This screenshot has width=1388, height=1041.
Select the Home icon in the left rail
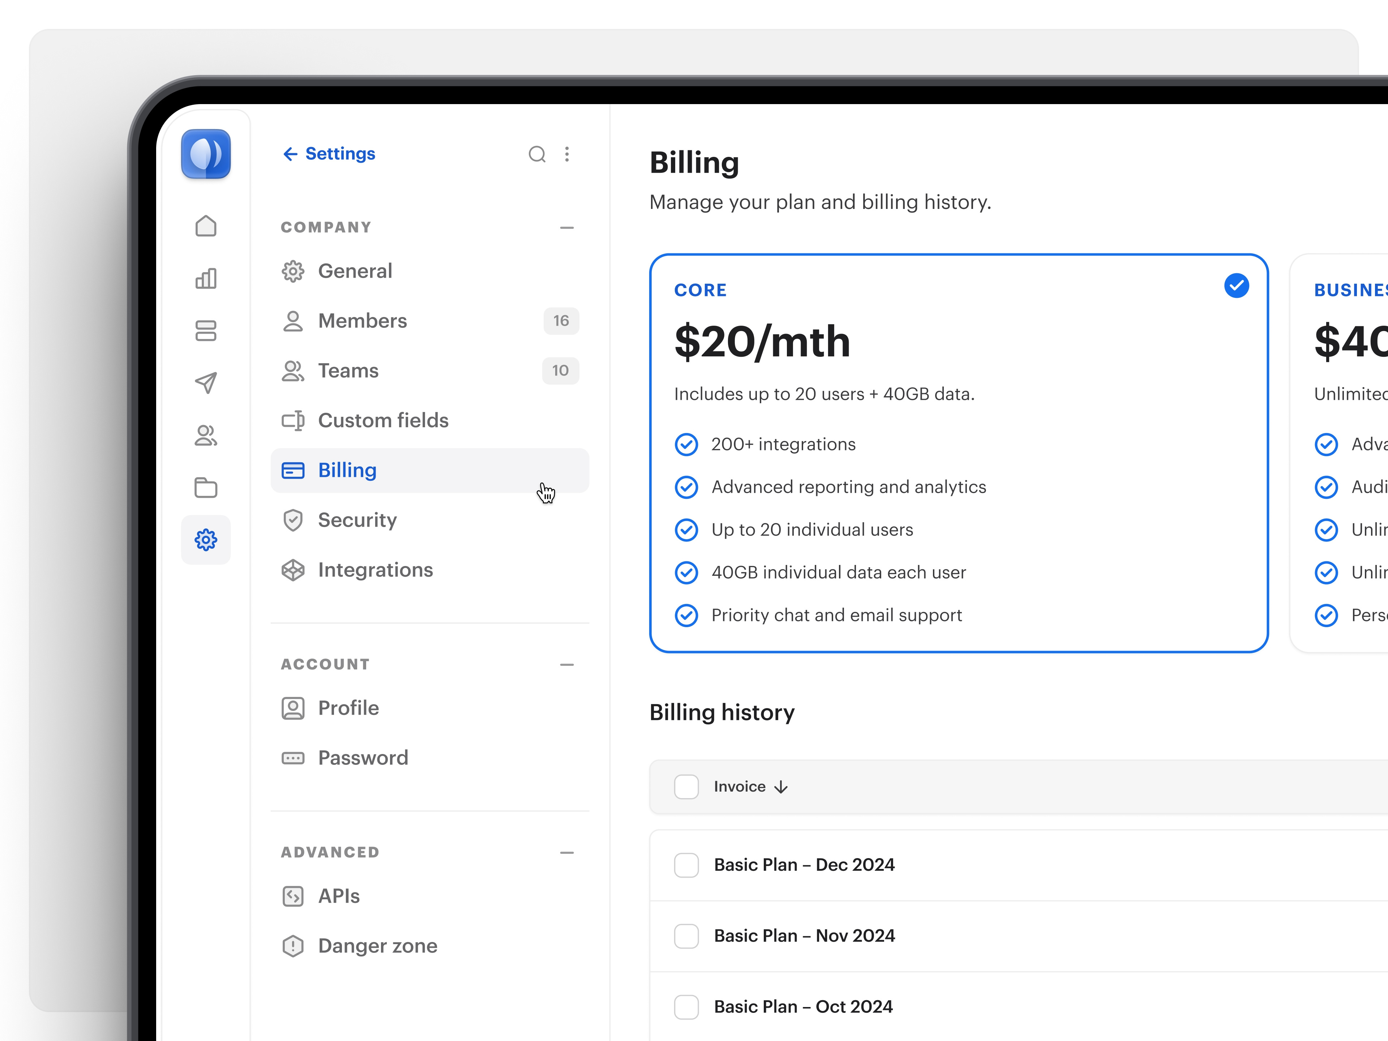click(206, 226)
